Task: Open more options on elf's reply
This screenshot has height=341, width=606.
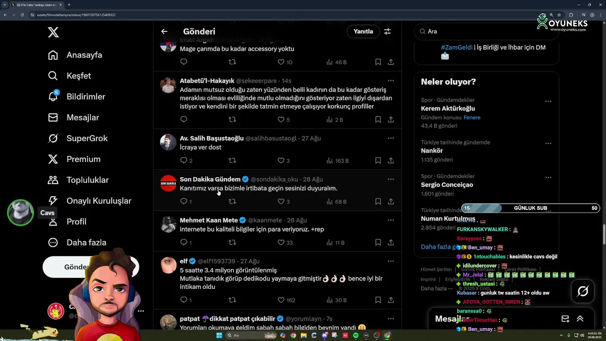Action: coord(391,261)
